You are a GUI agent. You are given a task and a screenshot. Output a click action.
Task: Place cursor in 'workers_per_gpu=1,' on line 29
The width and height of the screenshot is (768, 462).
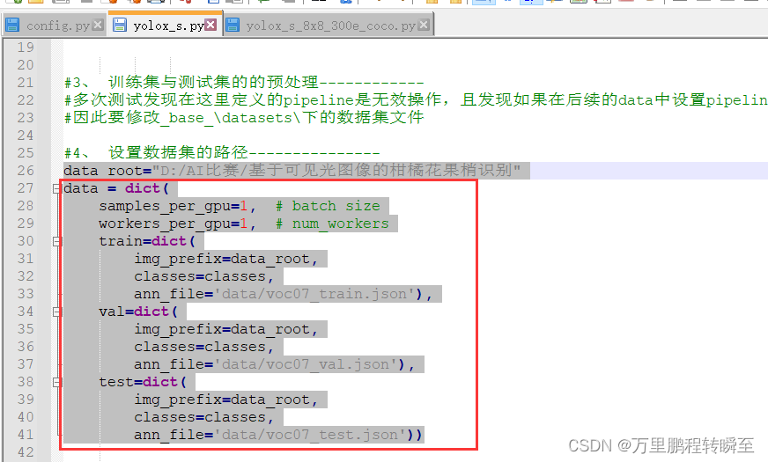point(177,224)
